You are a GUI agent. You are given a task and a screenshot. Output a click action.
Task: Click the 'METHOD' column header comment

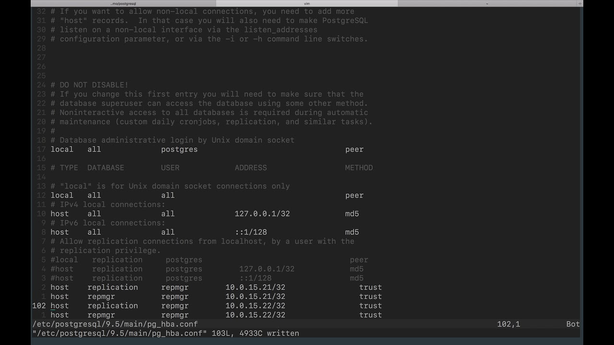tap(359, 168)
